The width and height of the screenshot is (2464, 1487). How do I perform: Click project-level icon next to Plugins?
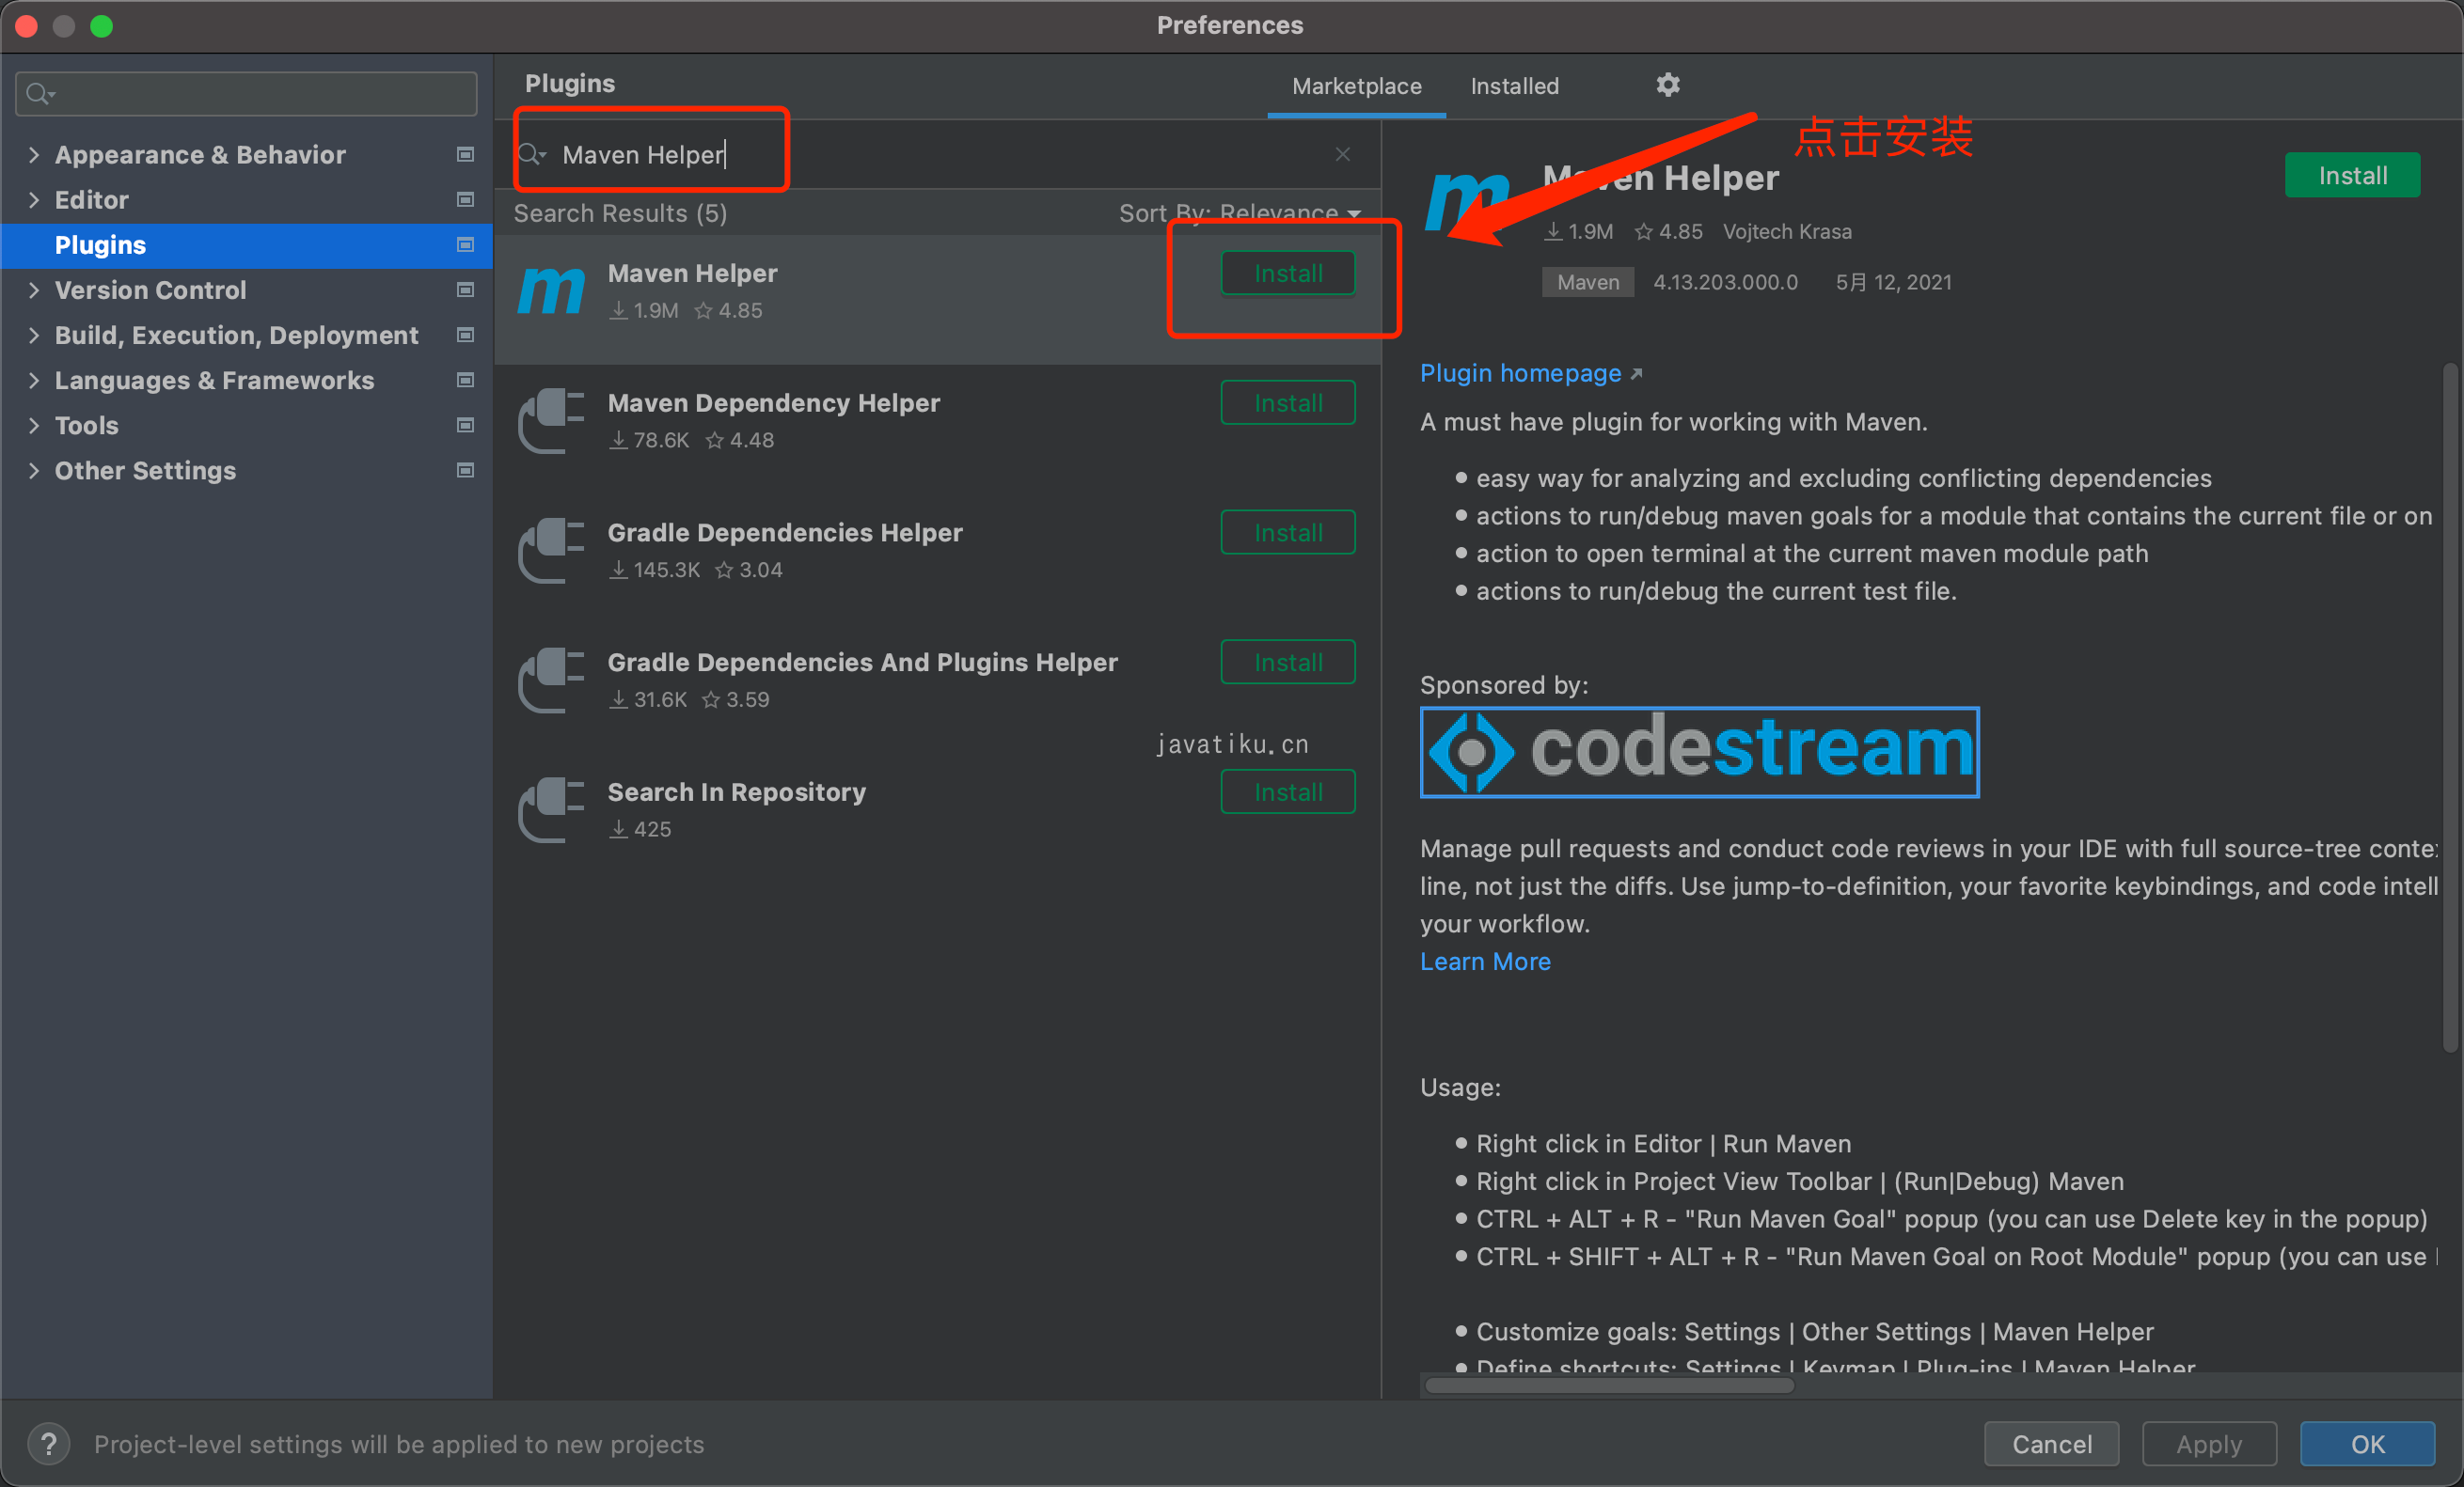click(x=465, y=243)
